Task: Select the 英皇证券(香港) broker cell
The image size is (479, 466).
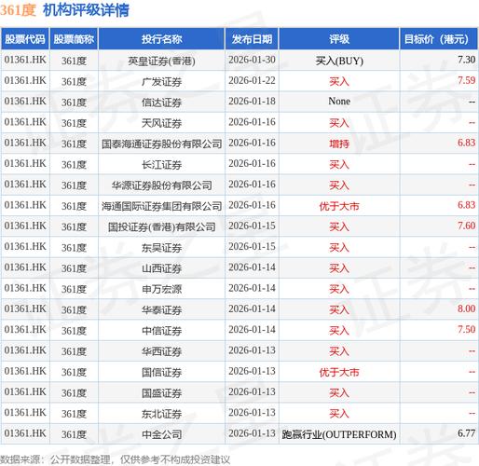Action: click(161, 61)
